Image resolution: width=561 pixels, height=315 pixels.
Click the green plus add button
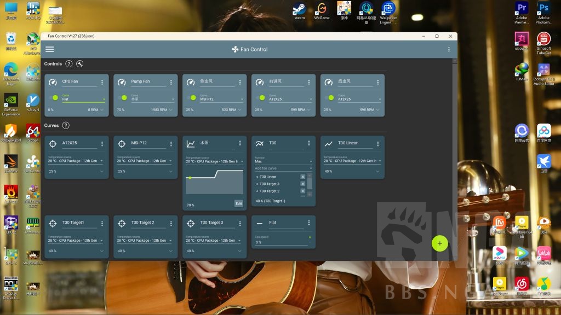tap(439, 243)
